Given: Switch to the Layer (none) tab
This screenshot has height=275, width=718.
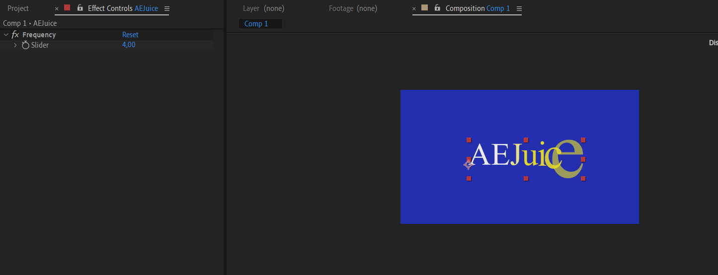Looking at the screenshot, I should (263, 8).
